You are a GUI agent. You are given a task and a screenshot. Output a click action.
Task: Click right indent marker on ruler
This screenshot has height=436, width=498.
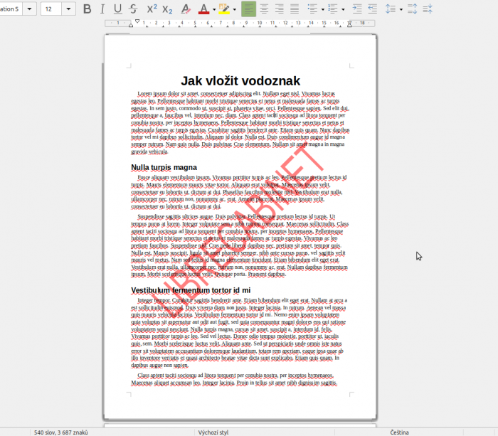point(349,25)
